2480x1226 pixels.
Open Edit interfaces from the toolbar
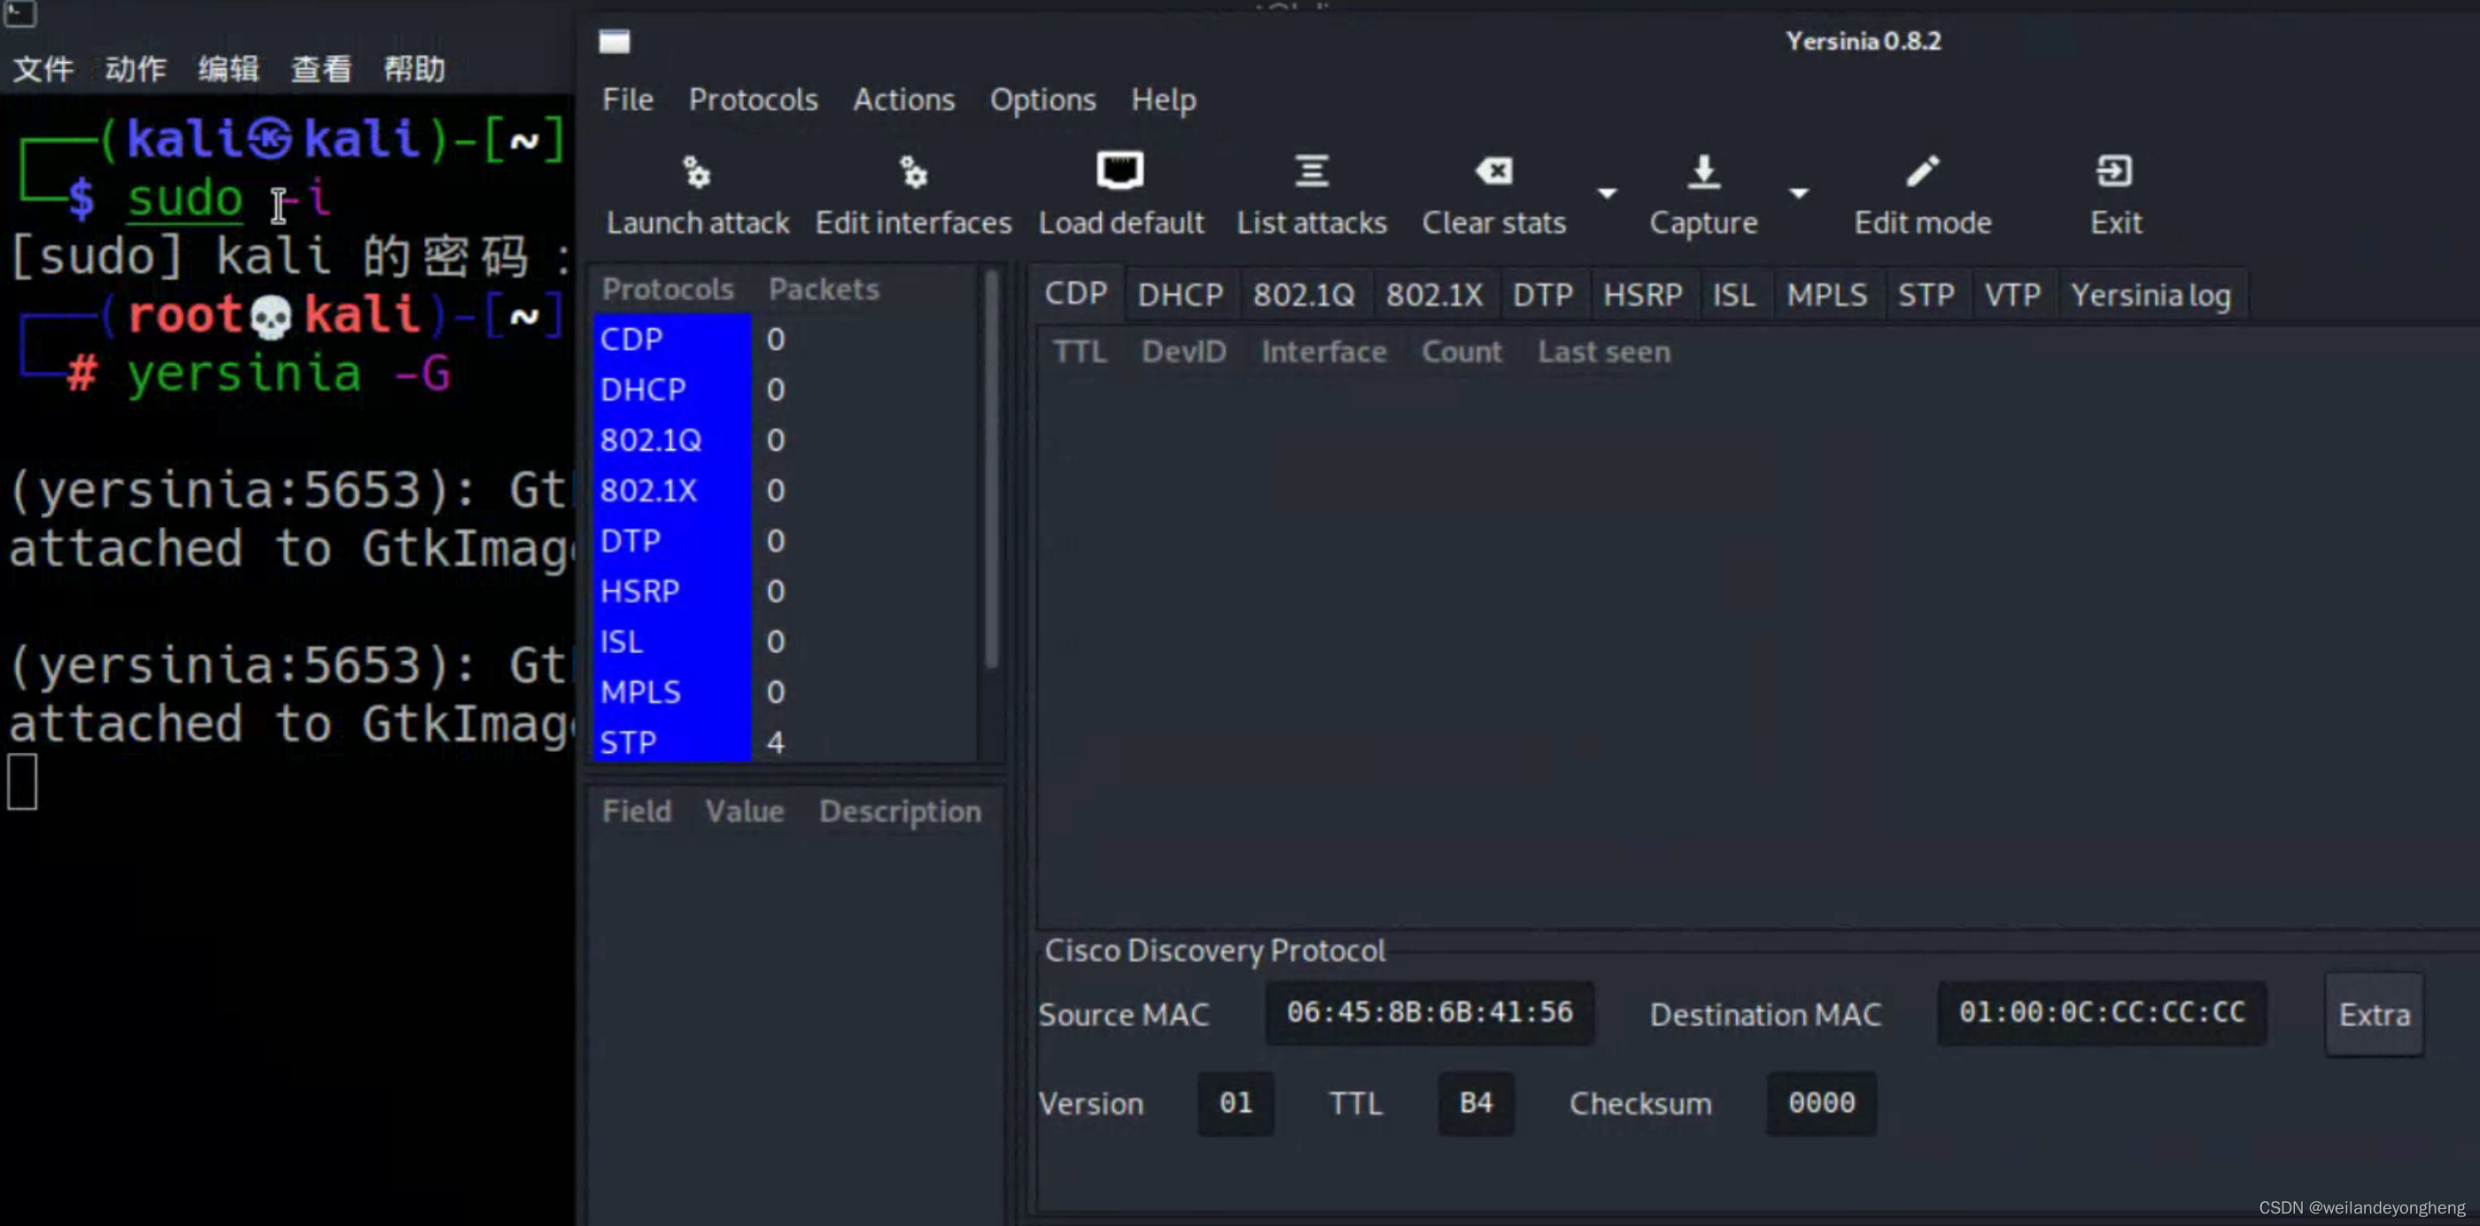click(912, 174)
